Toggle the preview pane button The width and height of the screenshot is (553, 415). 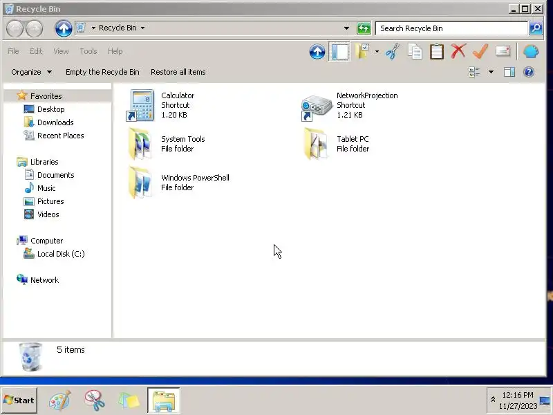(509, 73)
